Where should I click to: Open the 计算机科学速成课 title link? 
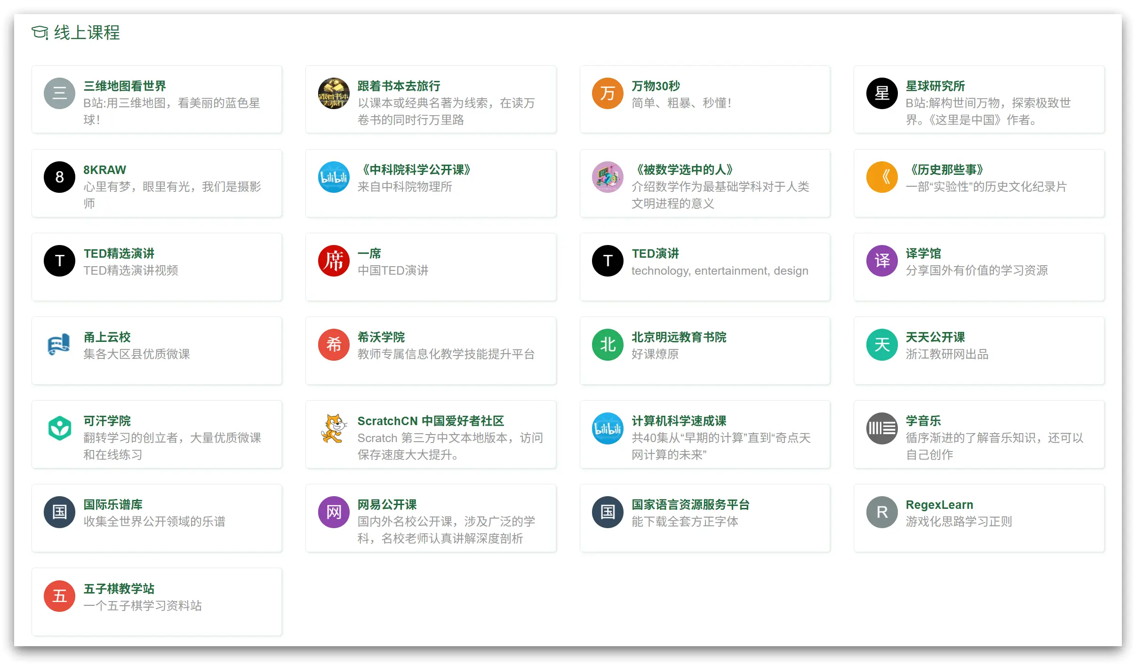click(679, 421)
